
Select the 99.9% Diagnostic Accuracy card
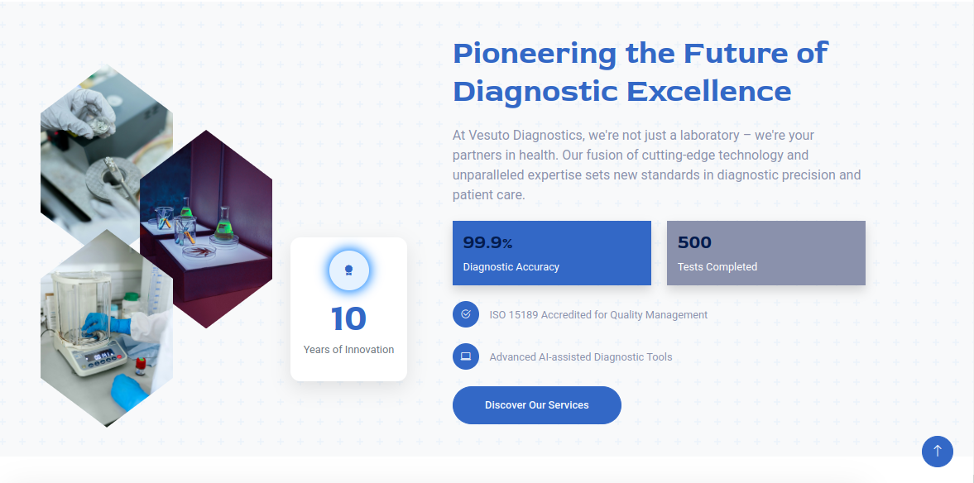pos(552,253)
